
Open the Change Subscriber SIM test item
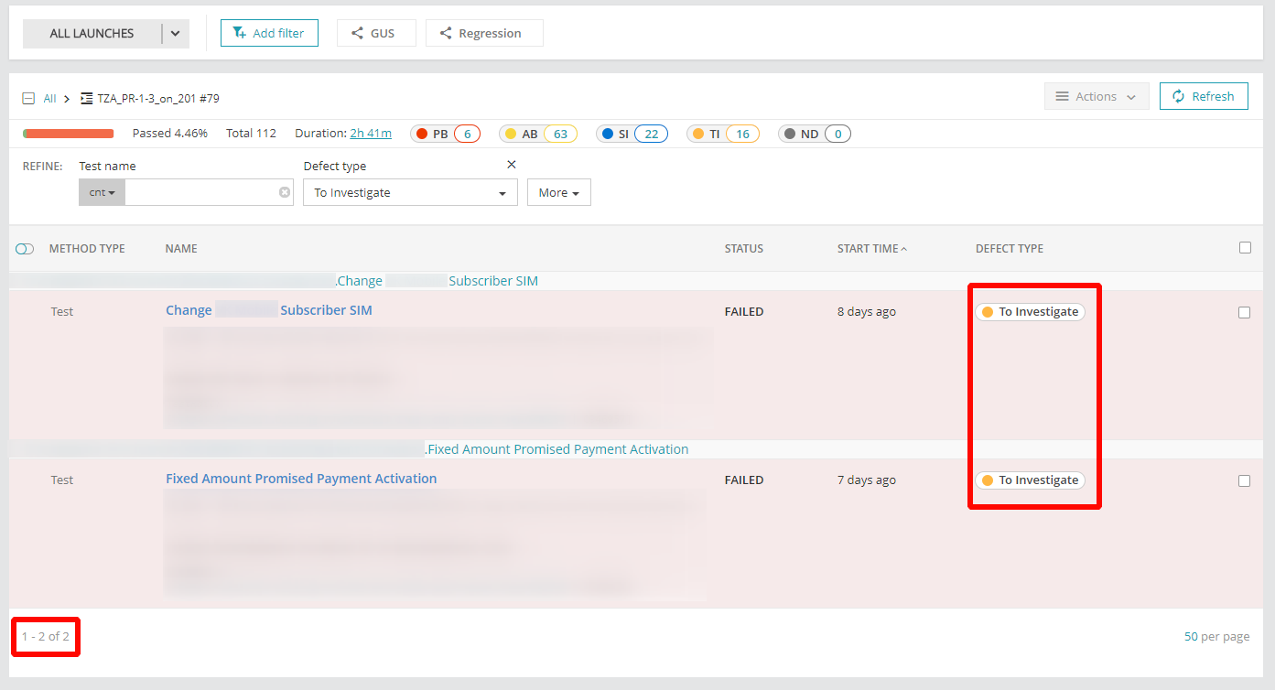(269, 310)
